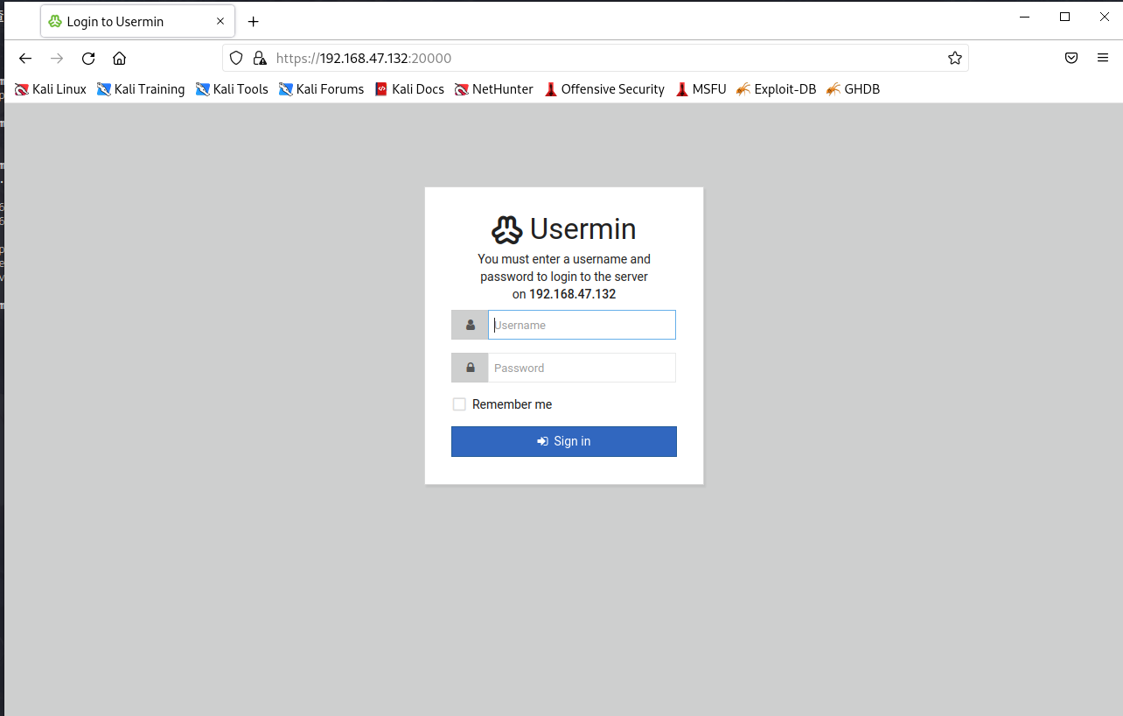This screenshot has width=1123, height=716.
Task: Maximize the browser window
Action: click(1064, 17)
